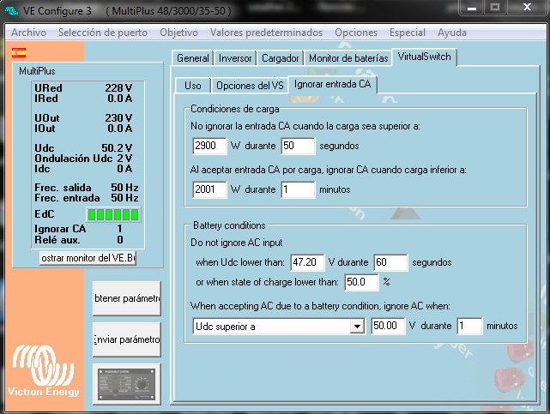
Task: Click the UOut 230 V reading
Action: [83, 118]
